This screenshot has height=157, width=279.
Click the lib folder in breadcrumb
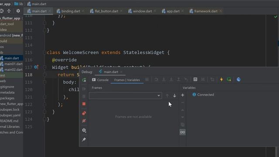coord(19,4)
